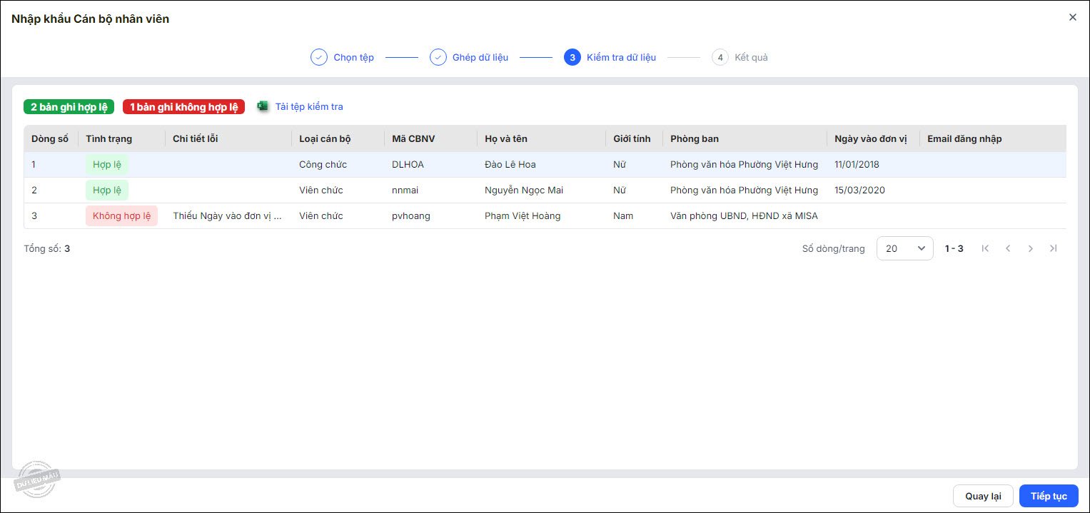This screenshot has height=513, width=1090.
Task: Go to first page of results
Action: coord(985,248)
